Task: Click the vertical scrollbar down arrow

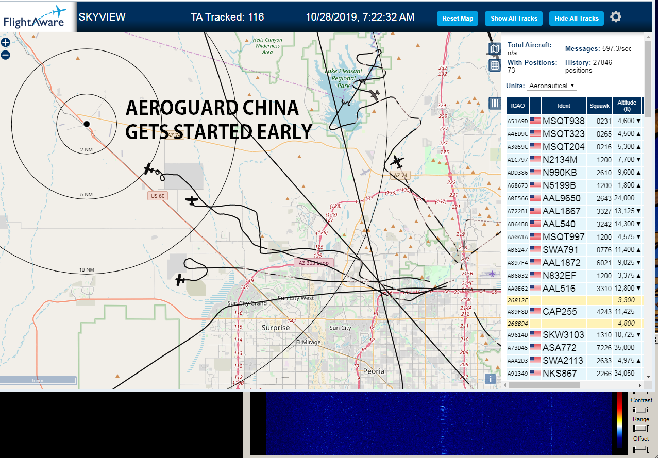Action: [x=648, y=378]
